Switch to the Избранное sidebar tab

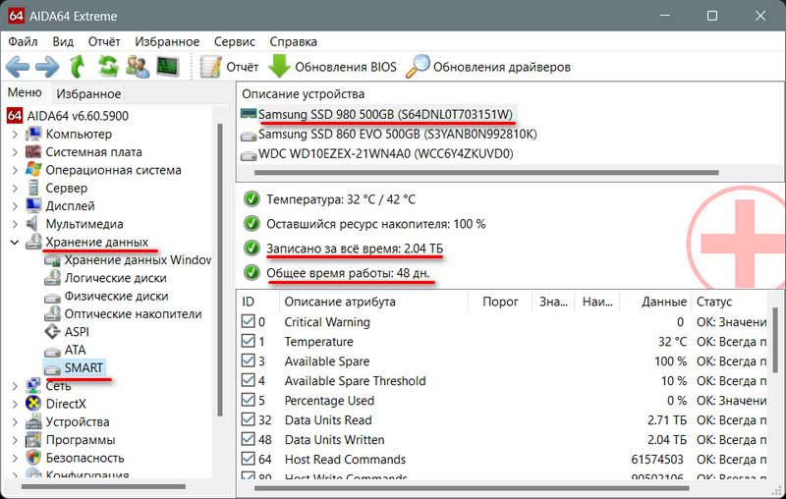coord(88,93)
